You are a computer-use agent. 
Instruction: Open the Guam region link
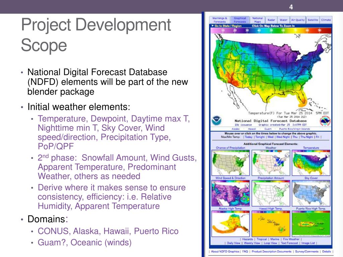[x=268, y=129]
